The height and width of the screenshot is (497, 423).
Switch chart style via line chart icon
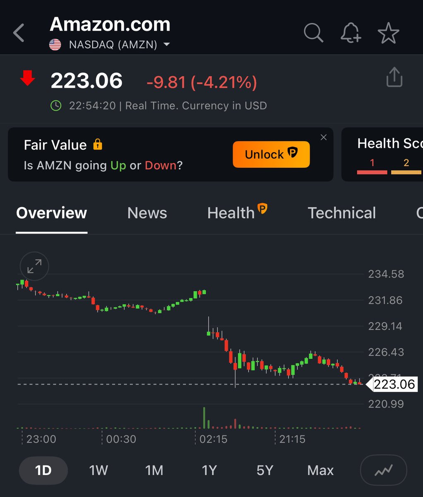(x=383, y=470)
